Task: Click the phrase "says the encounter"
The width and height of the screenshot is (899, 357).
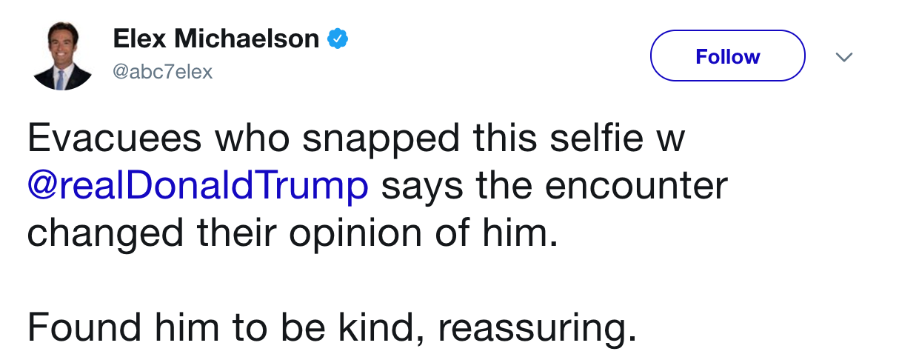Action: click(555, 185)
